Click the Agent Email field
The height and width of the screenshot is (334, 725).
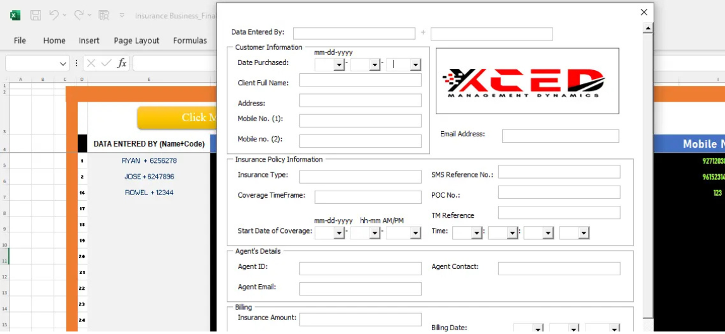coord(361,289)
